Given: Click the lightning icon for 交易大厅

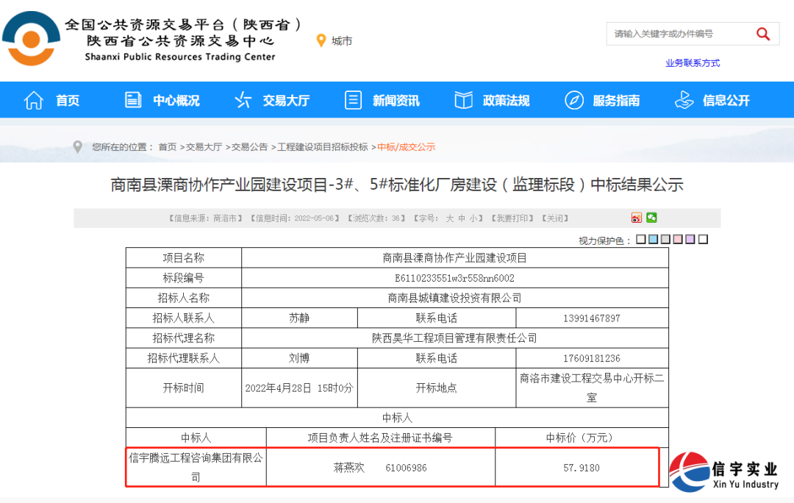Looking at the screenshot, I should 243,99.
